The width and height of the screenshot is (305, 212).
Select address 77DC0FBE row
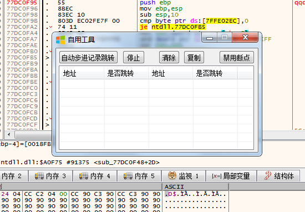tap(22, 82)
